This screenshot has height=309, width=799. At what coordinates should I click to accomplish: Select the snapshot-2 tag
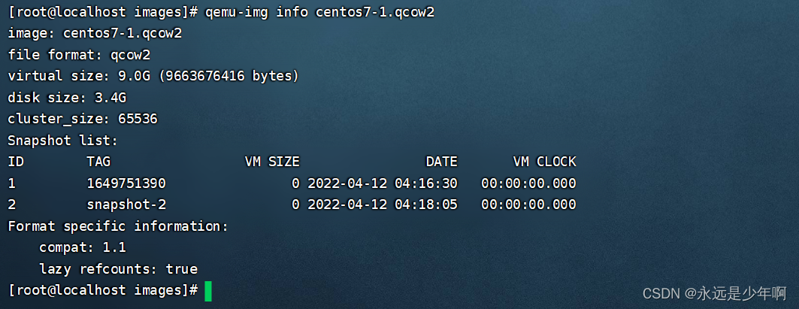[x=126, y=204]
